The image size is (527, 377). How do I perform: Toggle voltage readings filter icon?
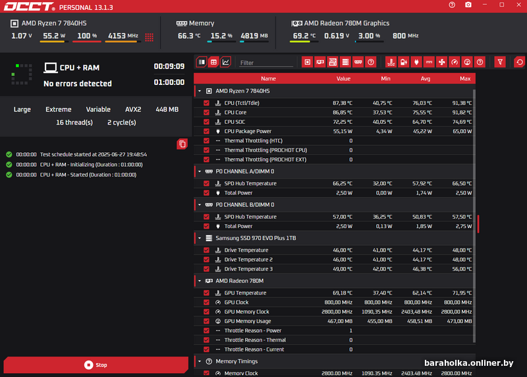(x=404, y=62)
